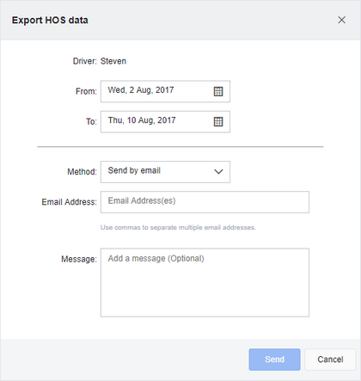361x381 pixels.
Task: Click the 'To:' field label
Action: (x=91, y=121)
